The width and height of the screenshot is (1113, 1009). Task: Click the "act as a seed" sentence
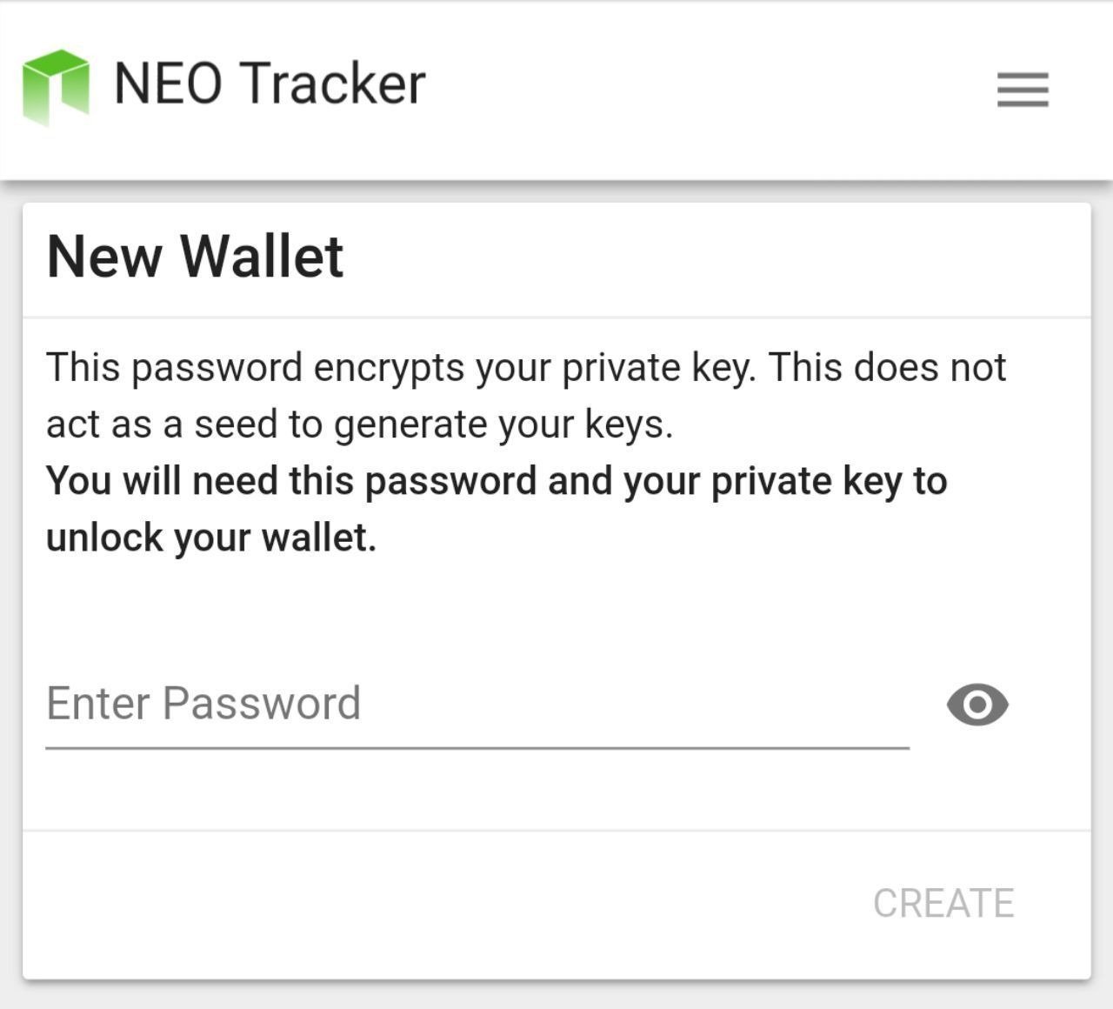pos(360,424)
